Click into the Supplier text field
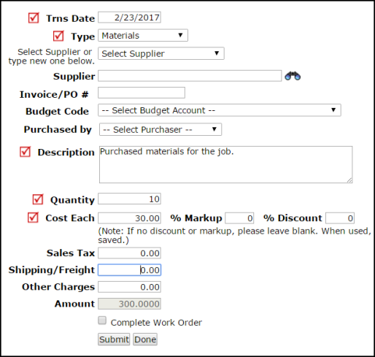Screen dimensions: 375x357 click(x=190, y=76)
